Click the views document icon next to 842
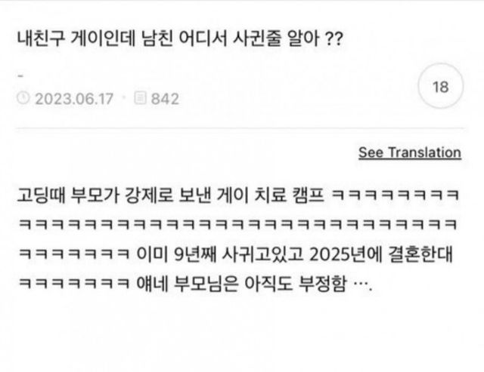The height and width of the screenshot is (372, 484). click(140, 98)
